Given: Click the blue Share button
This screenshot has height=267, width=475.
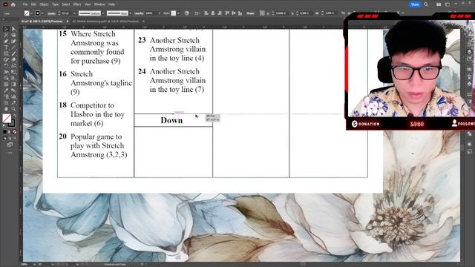Looking at the screenshot, I should point(415,4).
